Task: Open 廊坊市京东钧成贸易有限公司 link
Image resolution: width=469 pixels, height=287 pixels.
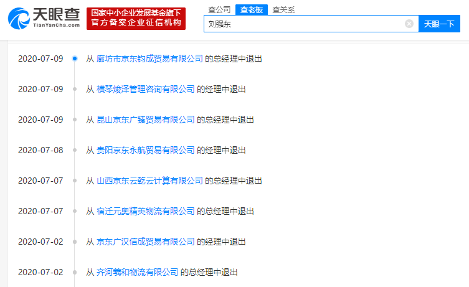Action: tap(149, 59)
